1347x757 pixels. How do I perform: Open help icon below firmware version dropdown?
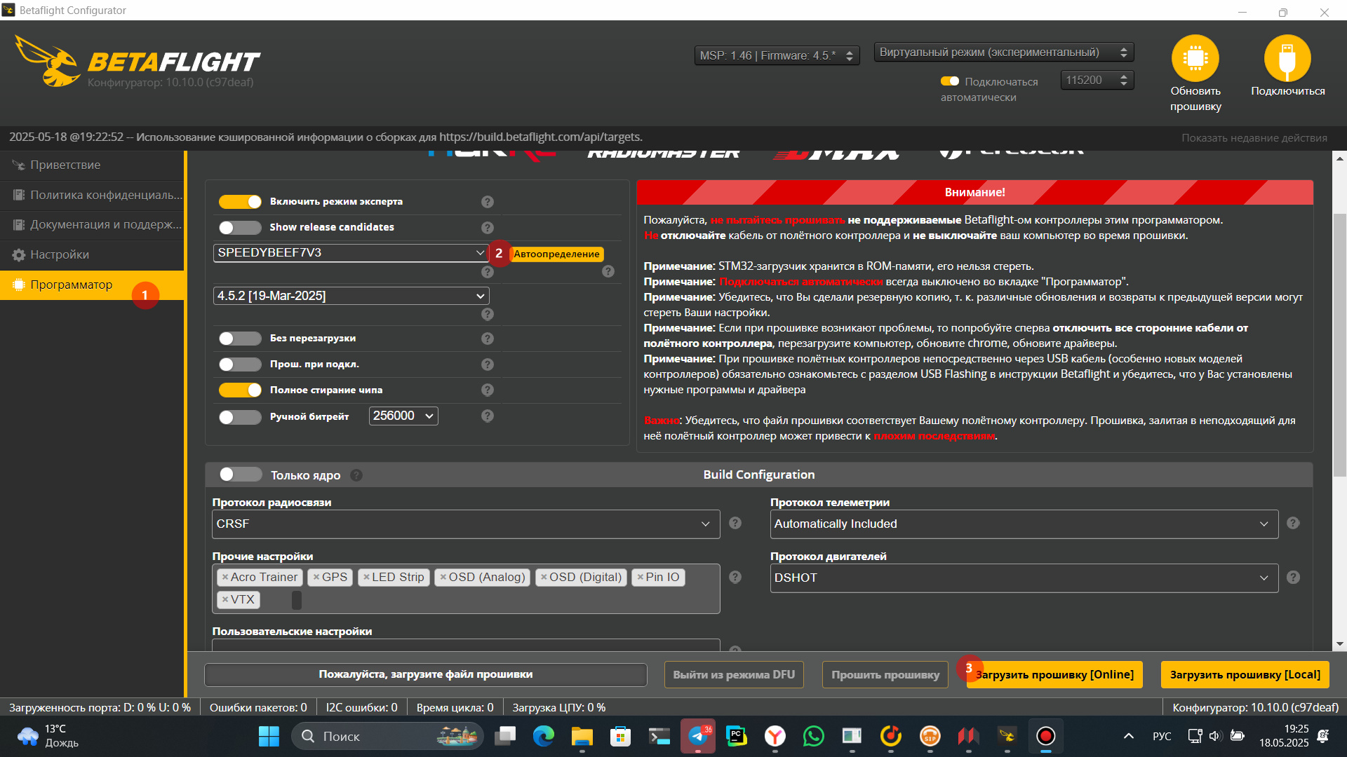pos(488,314)
